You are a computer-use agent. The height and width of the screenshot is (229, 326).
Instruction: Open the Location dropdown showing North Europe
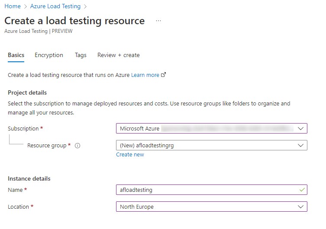click(x=211, y=207)
